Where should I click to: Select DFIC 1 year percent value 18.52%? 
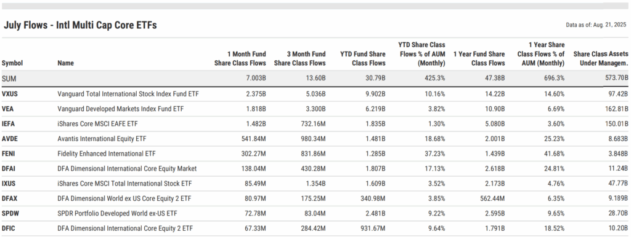(x=554, y=228)
